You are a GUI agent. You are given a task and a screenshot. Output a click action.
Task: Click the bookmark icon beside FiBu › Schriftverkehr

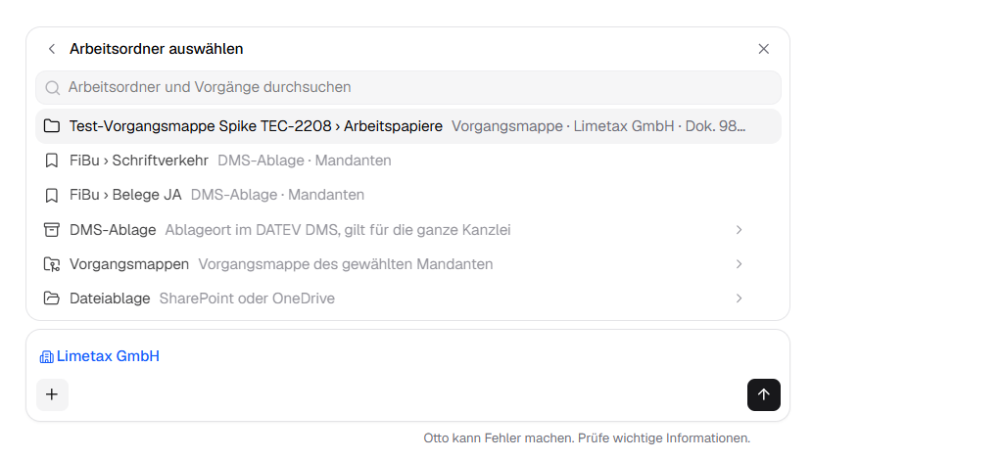[52, 161]
